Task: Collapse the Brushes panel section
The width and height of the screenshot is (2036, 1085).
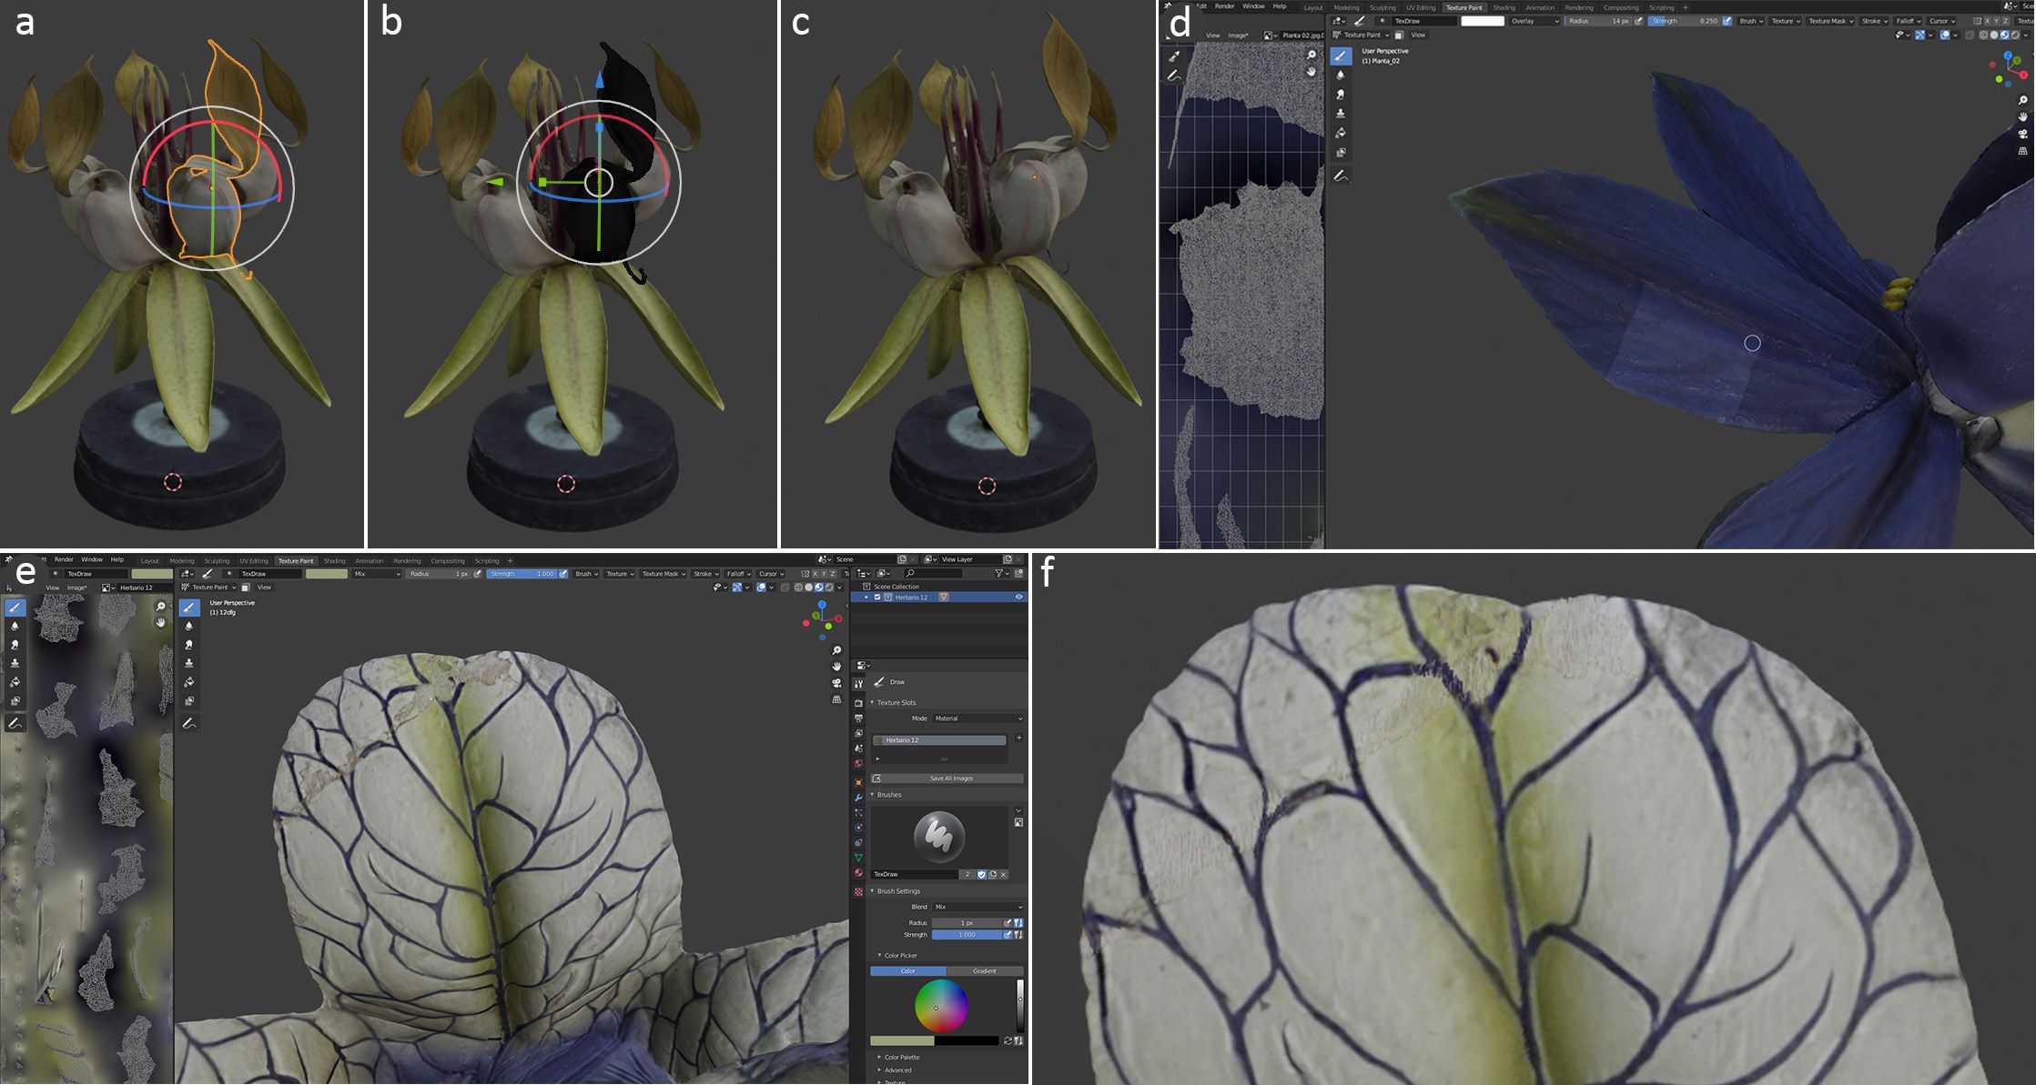Action: click(x=888, y=795)
